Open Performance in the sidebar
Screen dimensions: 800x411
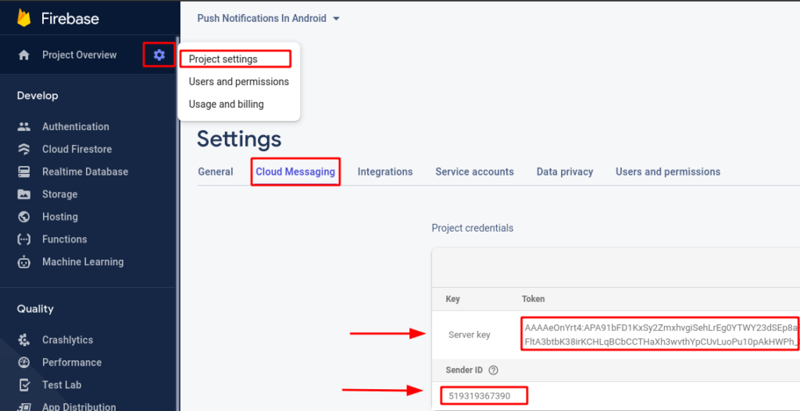coord(72,363)
